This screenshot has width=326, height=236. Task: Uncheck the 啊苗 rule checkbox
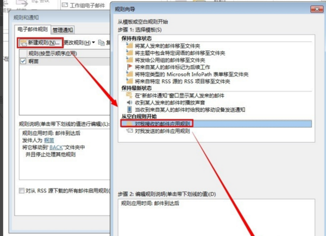point(22,62)
